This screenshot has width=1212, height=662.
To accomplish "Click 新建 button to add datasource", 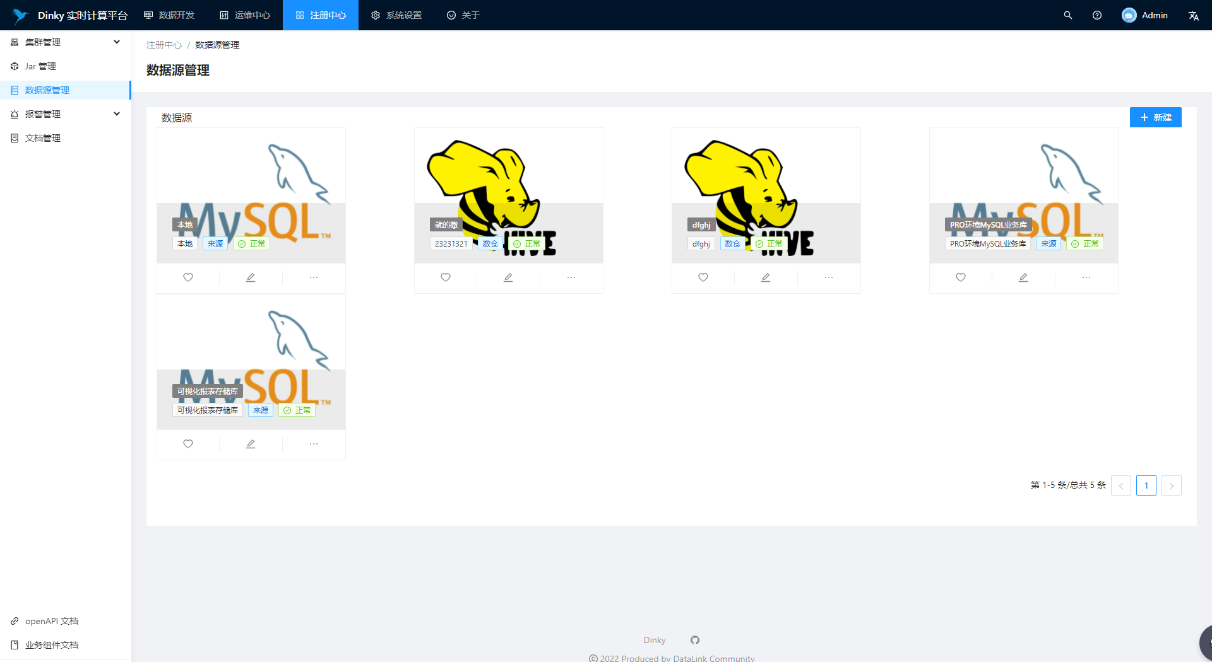I will [1155, 117].
